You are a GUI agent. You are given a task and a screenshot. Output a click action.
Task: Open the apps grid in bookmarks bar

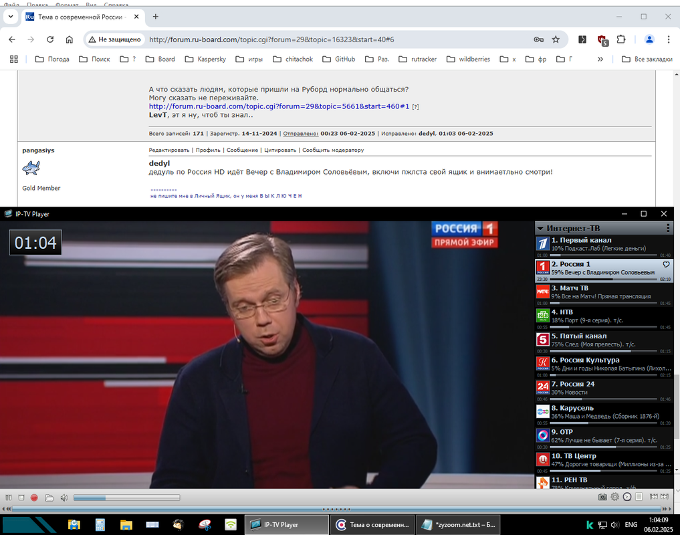pos(14,59)
